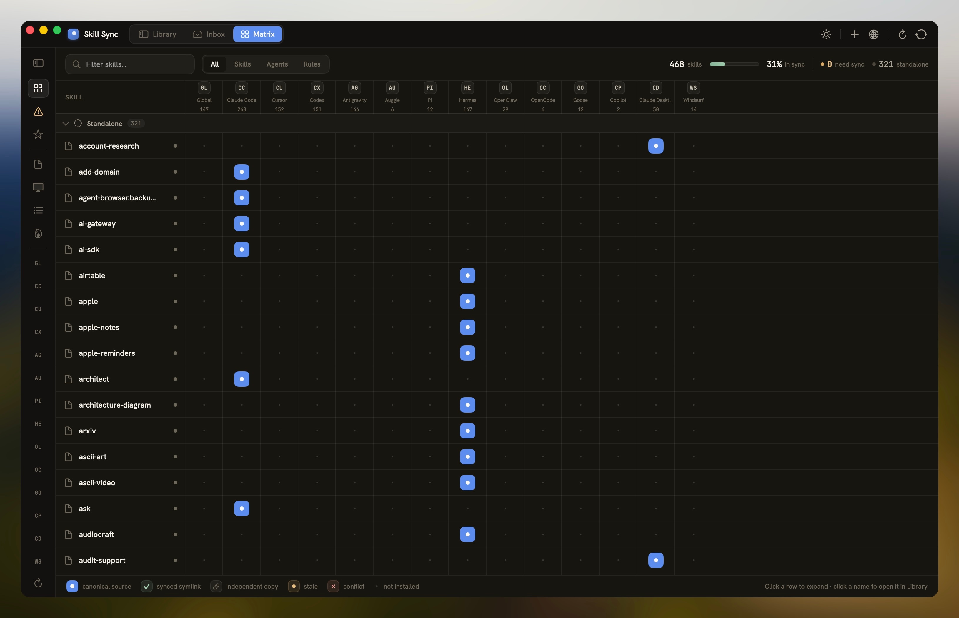
Task: Switch to the Inbox tab
Action: click(x=209, y=34)
